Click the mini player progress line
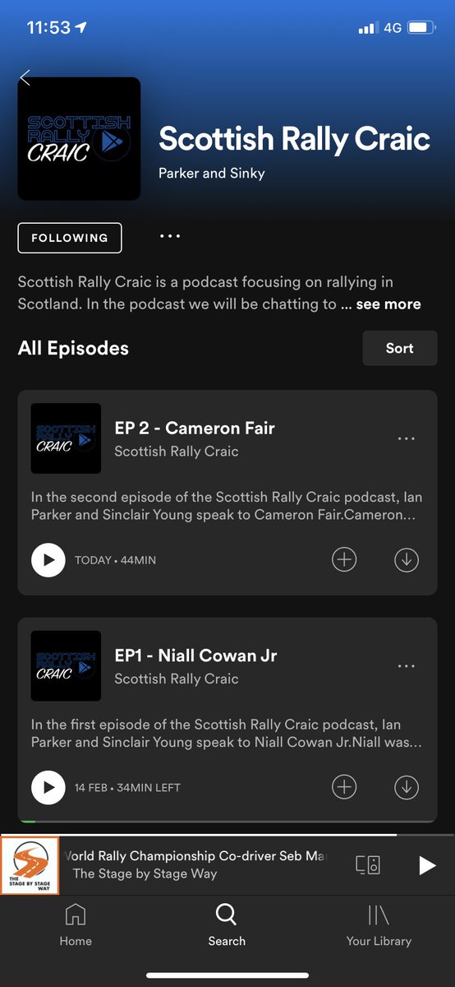455x987 pixels. pos(227,835)
